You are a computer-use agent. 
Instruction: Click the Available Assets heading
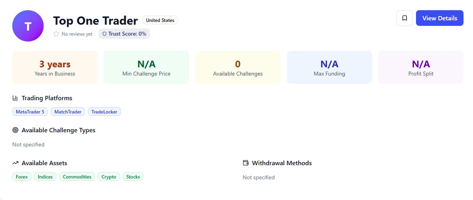point(44,163)
